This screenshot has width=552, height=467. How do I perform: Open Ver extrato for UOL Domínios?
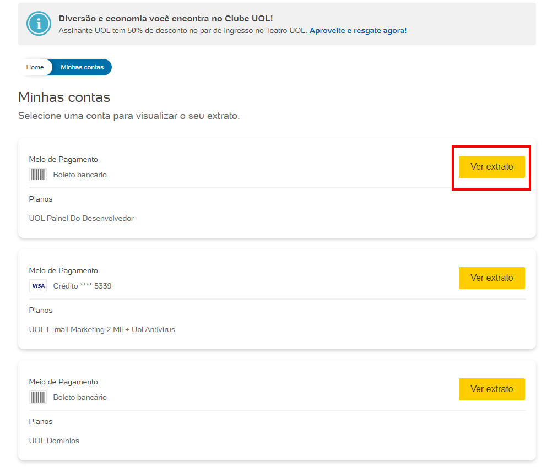point(491,389)
